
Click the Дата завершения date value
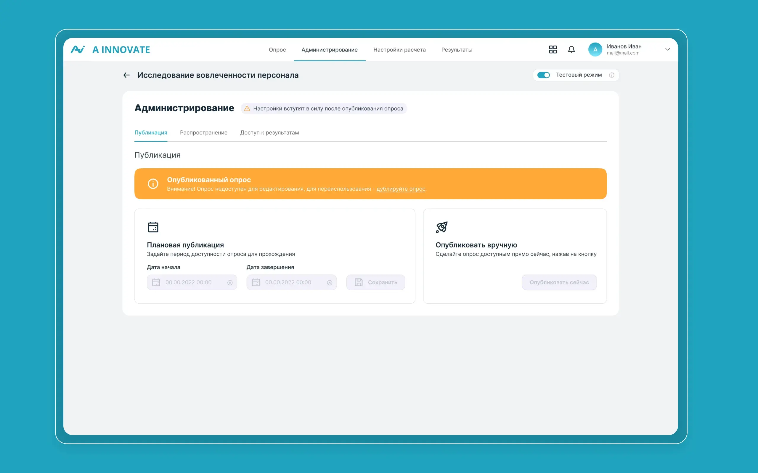288,282
